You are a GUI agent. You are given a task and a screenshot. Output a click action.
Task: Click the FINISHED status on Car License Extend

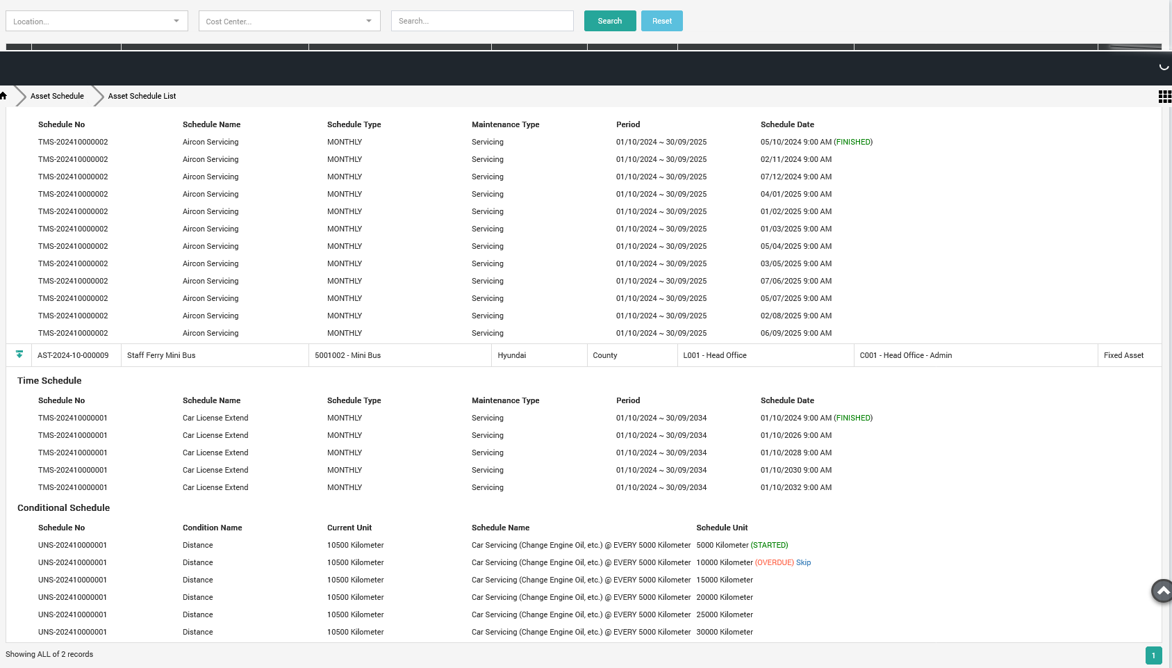pyautogui.click(x=852, y=418)
